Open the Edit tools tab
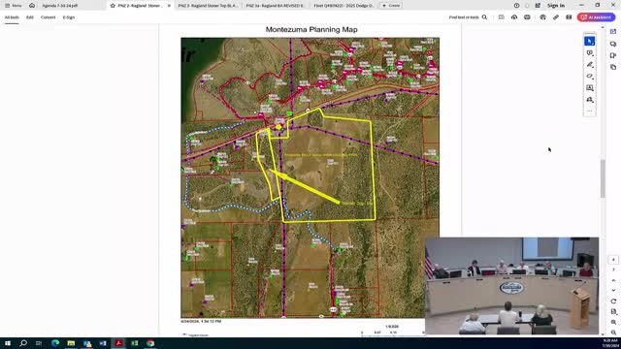Image resolution: width=621 pixels, height=349 pixels. (x=30, y=17)
